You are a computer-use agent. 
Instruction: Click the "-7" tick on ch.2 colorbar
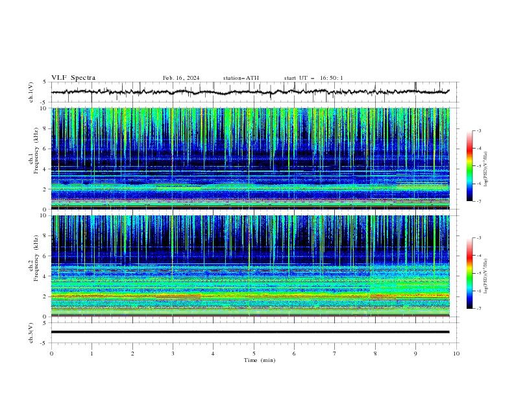point(479,308)
